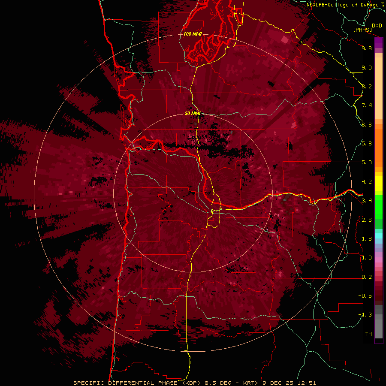The height and width of the screenshot is (386, 386).
Task: Click the 0.2 value on the color scale
Action: pos(367,277)
